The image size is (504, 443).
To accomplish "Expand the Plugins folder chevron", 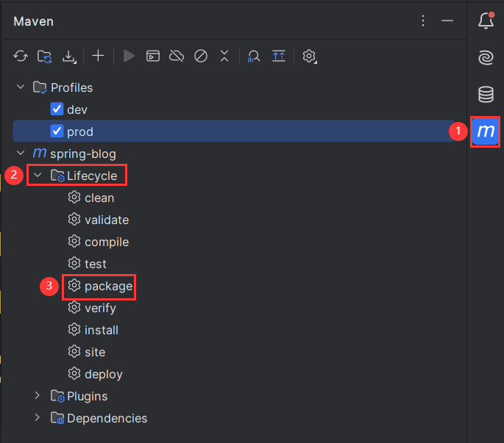I will 38,395.
